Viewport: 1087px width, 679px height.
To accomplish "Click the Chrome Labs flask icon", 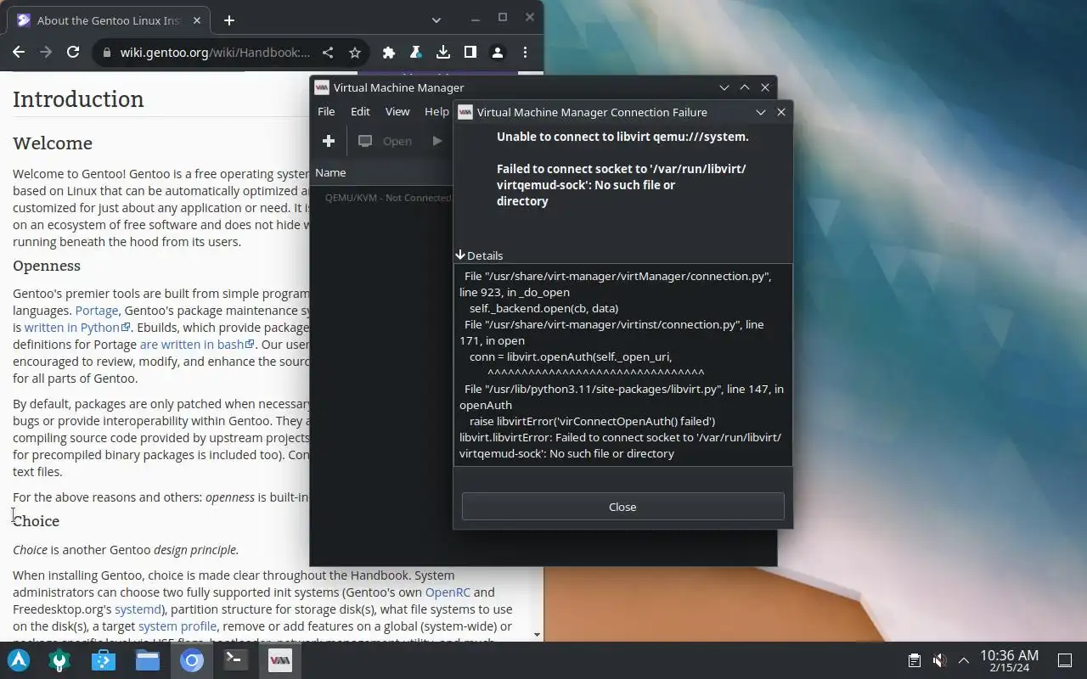I will point(416,53).
